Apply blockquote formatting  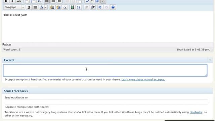[x=39, y=1]
